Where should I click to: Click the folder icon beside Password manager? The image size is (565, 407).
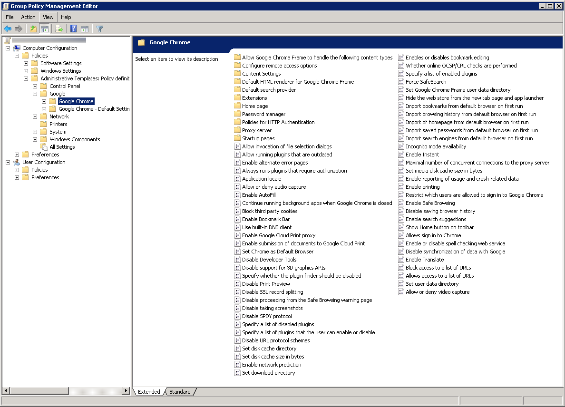[x=237, y=114]
